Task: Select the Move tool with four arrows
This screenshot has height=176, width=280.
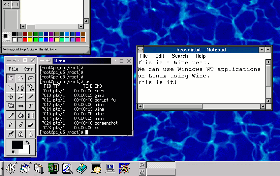Action: point(11,97)
